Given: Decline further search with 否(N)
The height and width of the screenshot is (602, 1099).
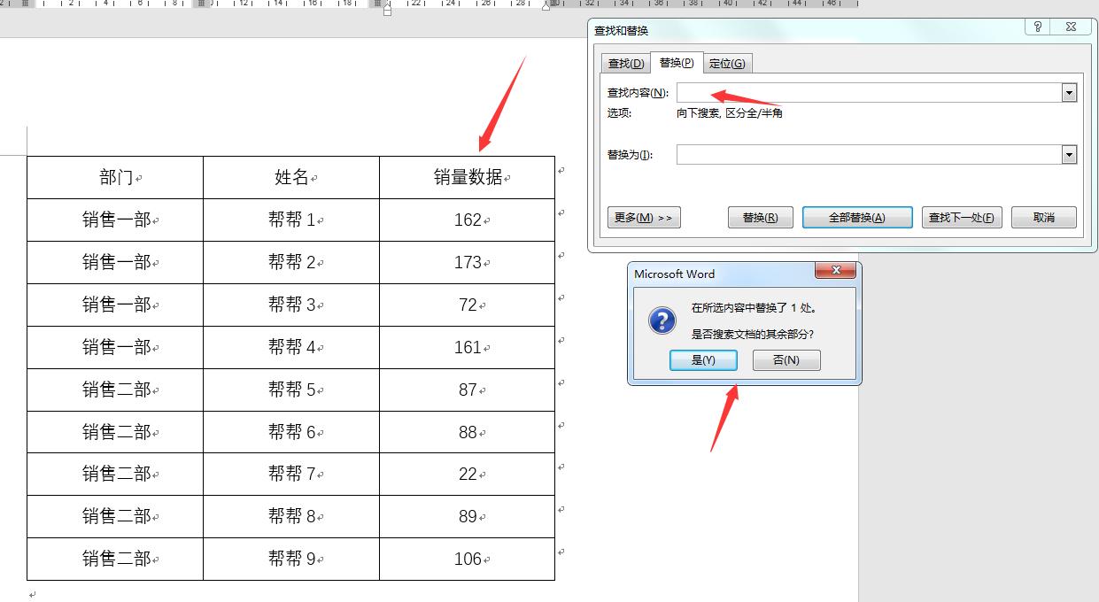Looking at the screenshot, I should [786, 359].
